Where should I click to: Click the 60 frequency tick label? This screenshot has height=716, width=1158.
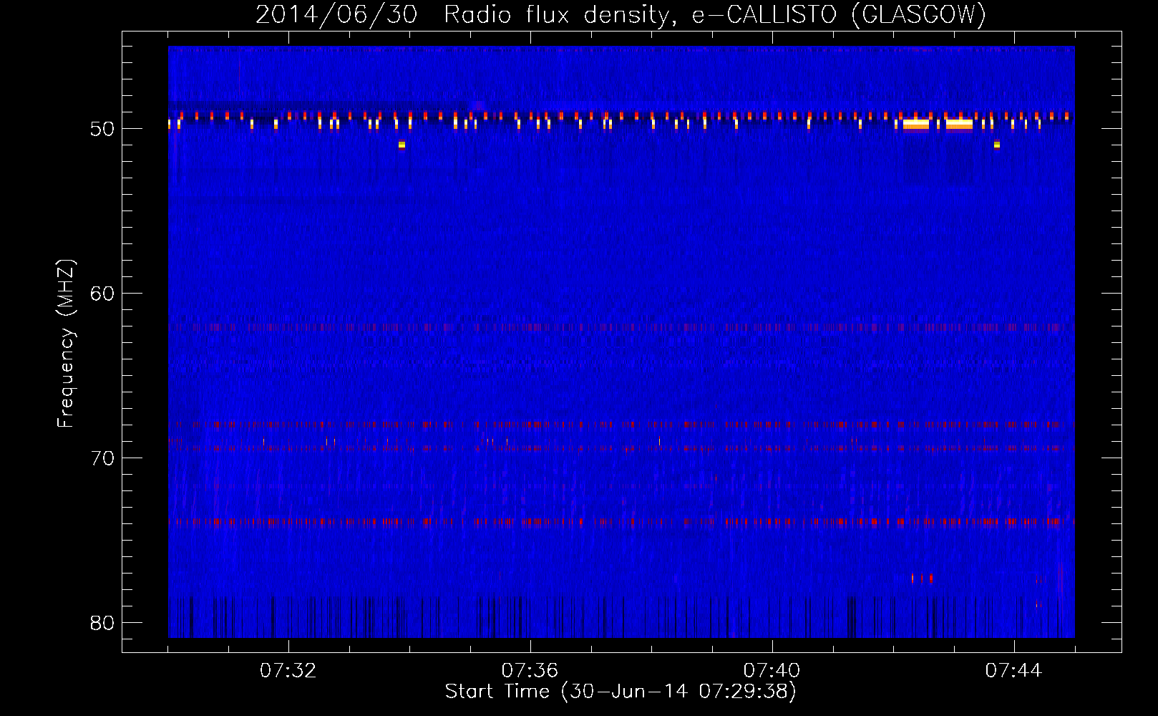click(102, 294)
